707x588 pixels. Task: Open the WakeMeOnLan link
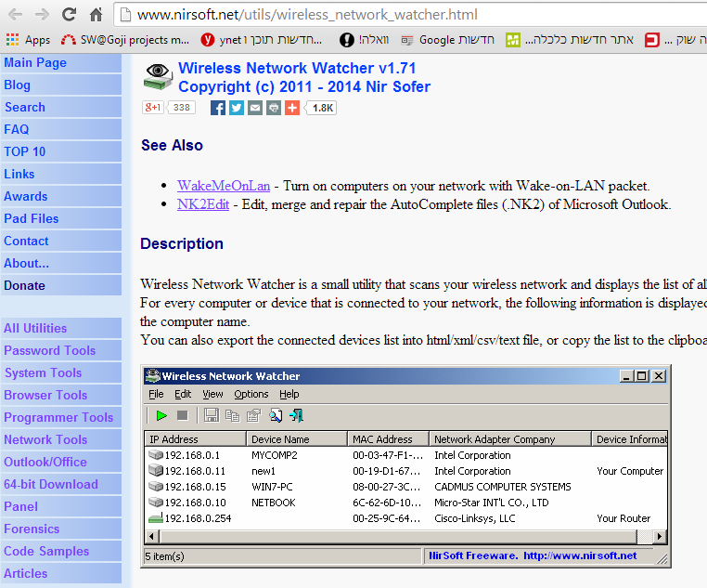tap(224, 186)
